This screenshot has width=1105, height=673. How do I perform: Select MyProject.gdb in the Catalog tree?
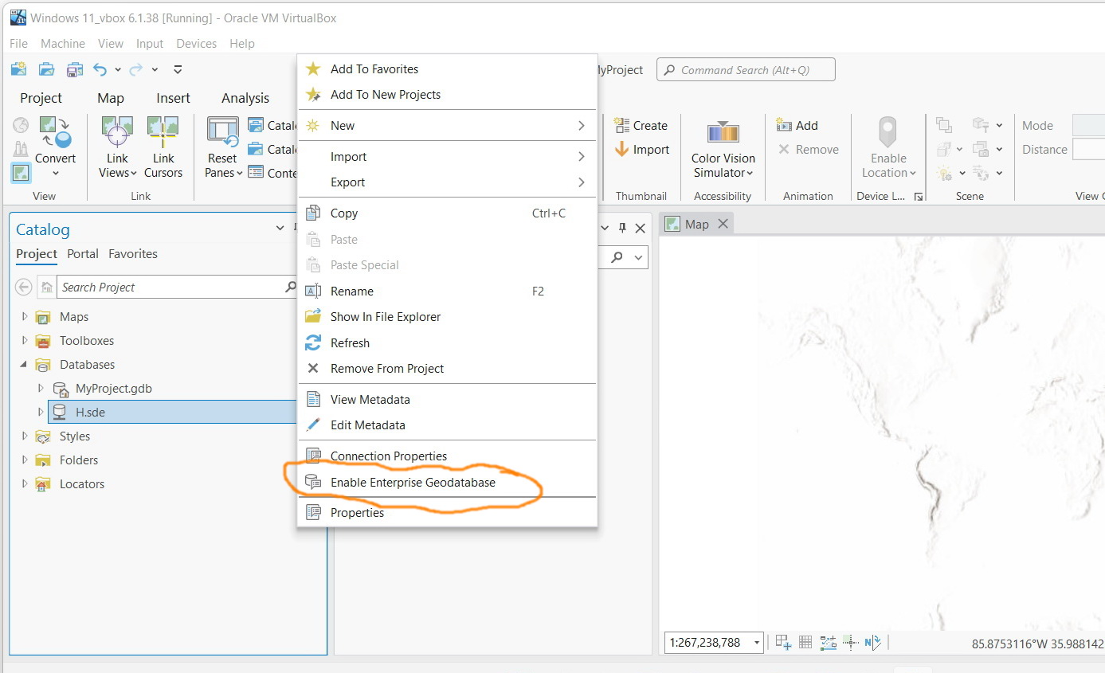114,389
